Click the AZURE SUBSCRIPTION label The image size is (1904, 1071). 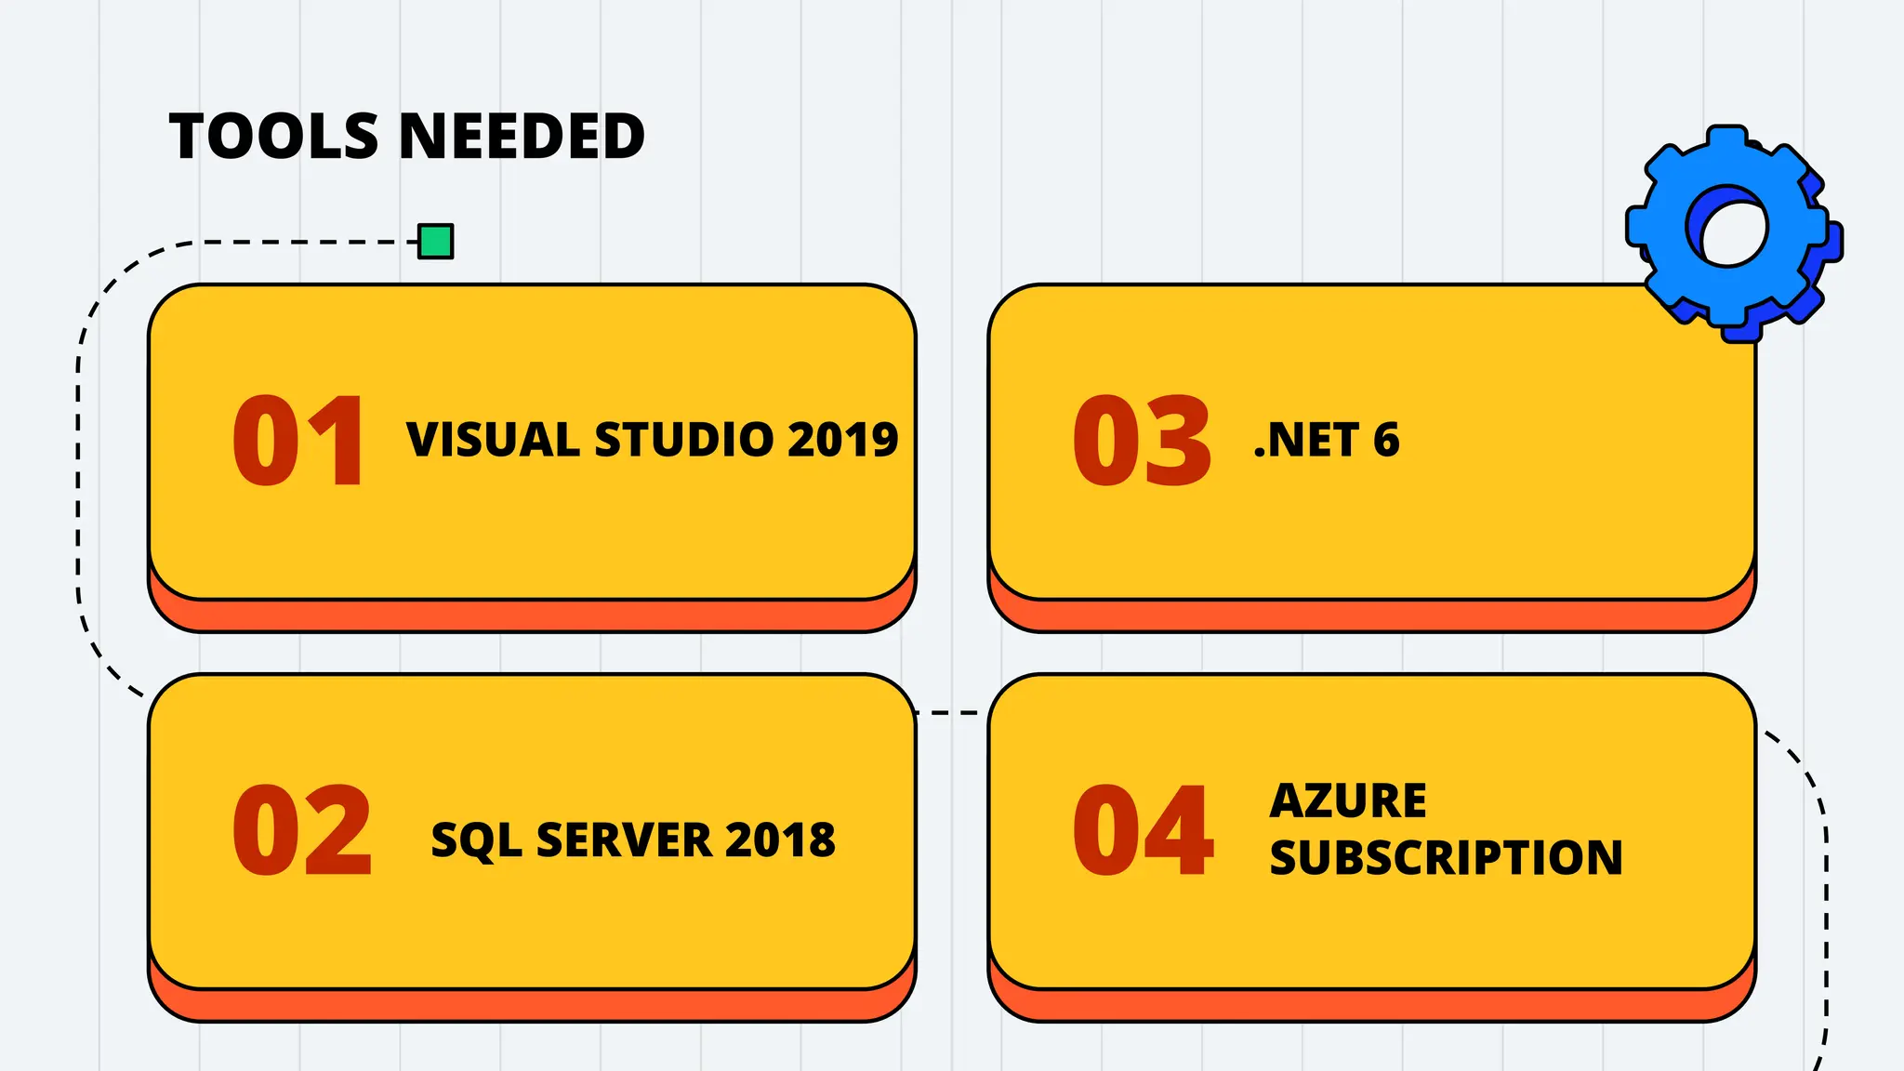[1446, 829]
